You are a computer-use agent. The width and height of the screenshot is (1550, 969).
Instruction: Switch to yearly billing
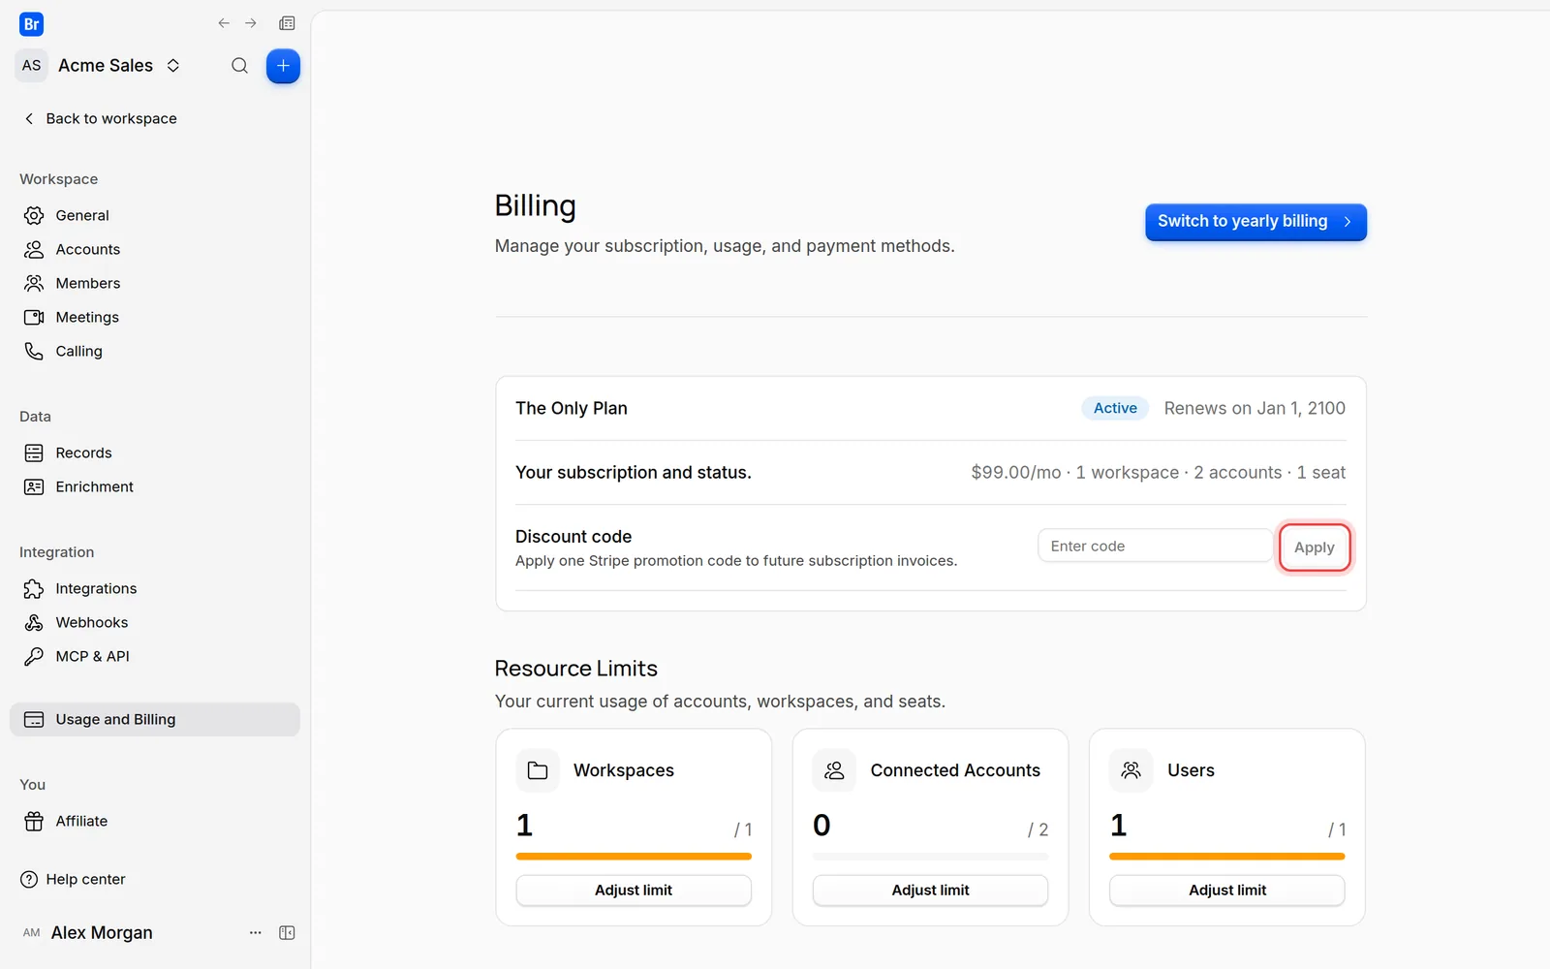click(x=1255, y=222)
